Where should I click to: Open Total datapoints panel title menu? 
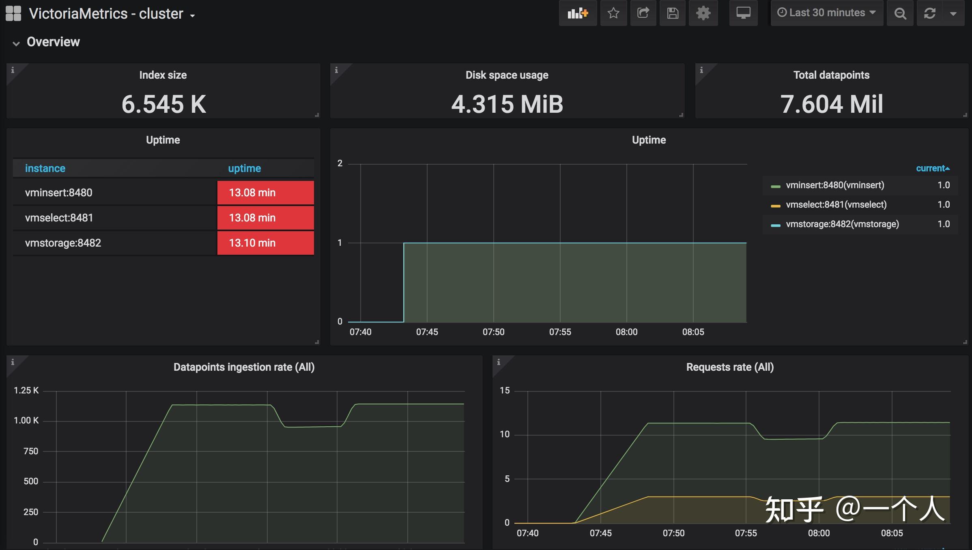click(x=831, y=75)
